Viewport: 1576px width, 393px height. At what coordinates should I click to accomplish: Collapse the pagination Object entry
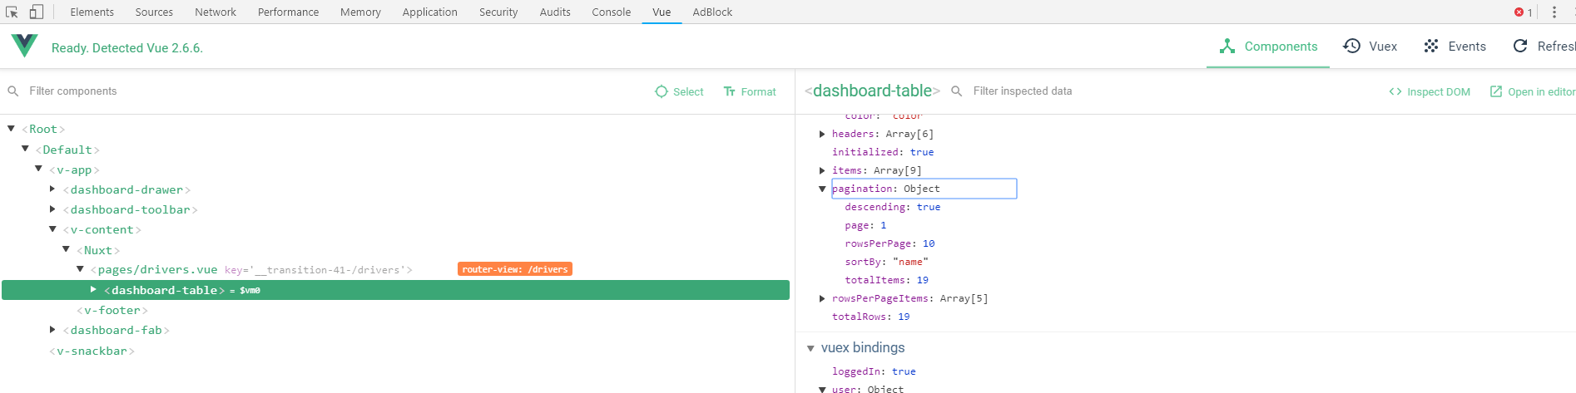coord(822,189)
